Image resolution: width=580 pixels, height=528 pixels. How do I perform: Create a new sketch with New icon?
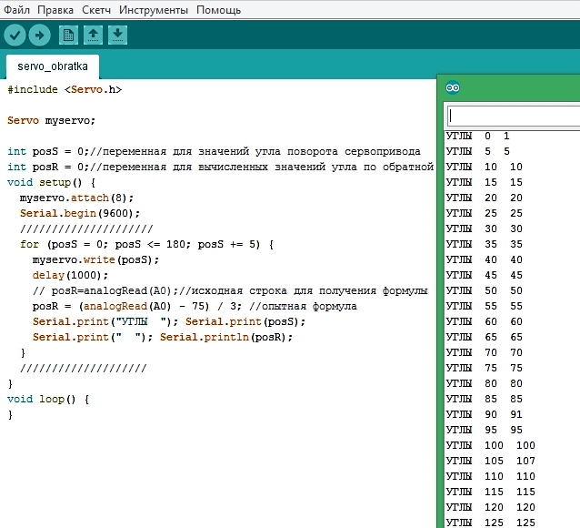(x=68, y=36)
